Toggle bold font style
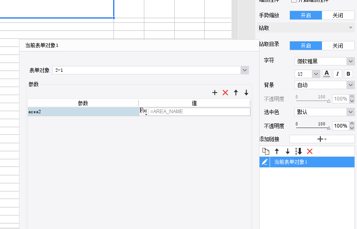The image size is (357, 229). [348, 74]
